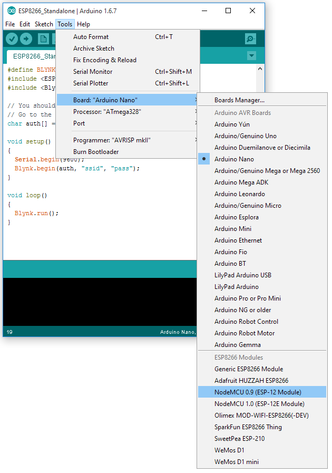Viewport: 332px width, 473px height.
Task: Open Boards Manager...
Action: [262, 100]
